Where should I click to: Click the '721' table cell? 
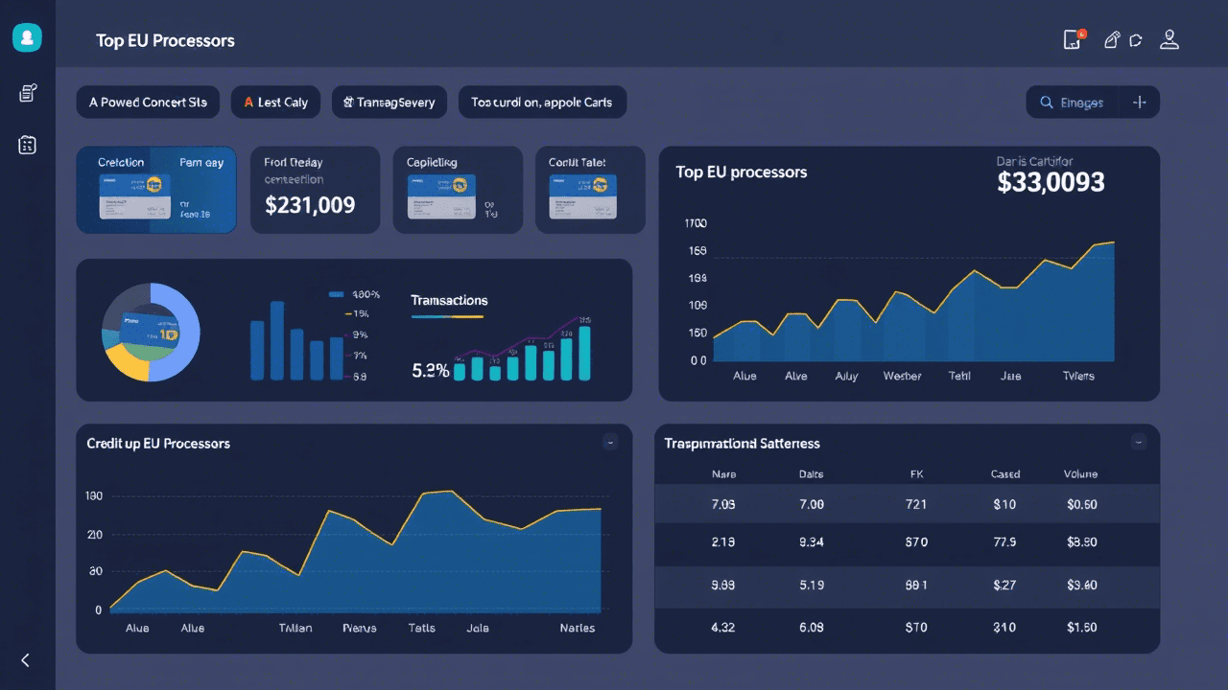click(x=916, y=504)
